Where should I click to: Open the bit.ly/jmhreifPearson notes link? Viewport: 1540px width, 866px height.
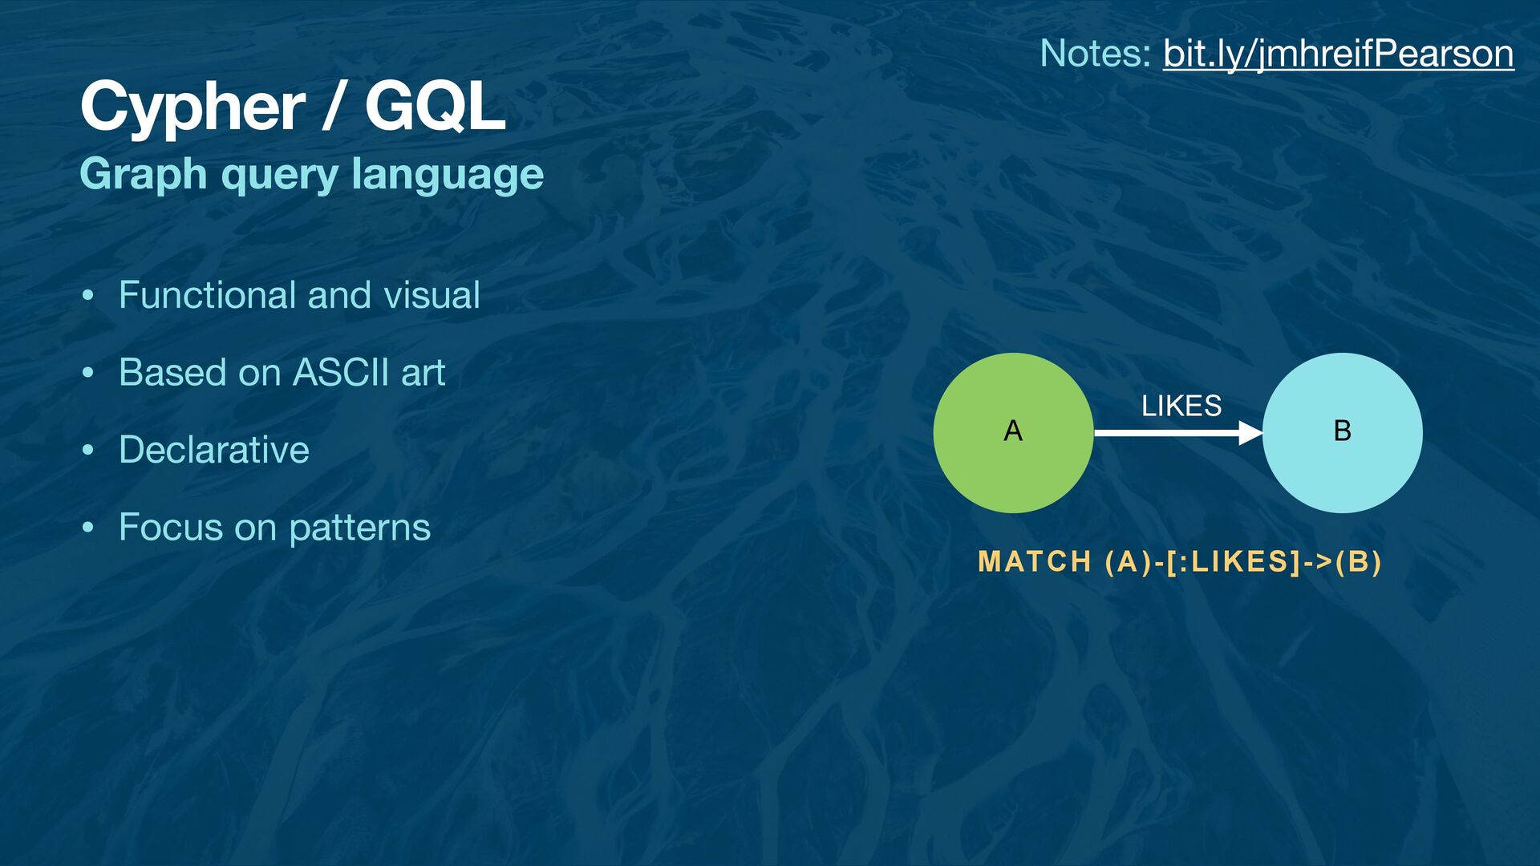(x=1338, y=54)
